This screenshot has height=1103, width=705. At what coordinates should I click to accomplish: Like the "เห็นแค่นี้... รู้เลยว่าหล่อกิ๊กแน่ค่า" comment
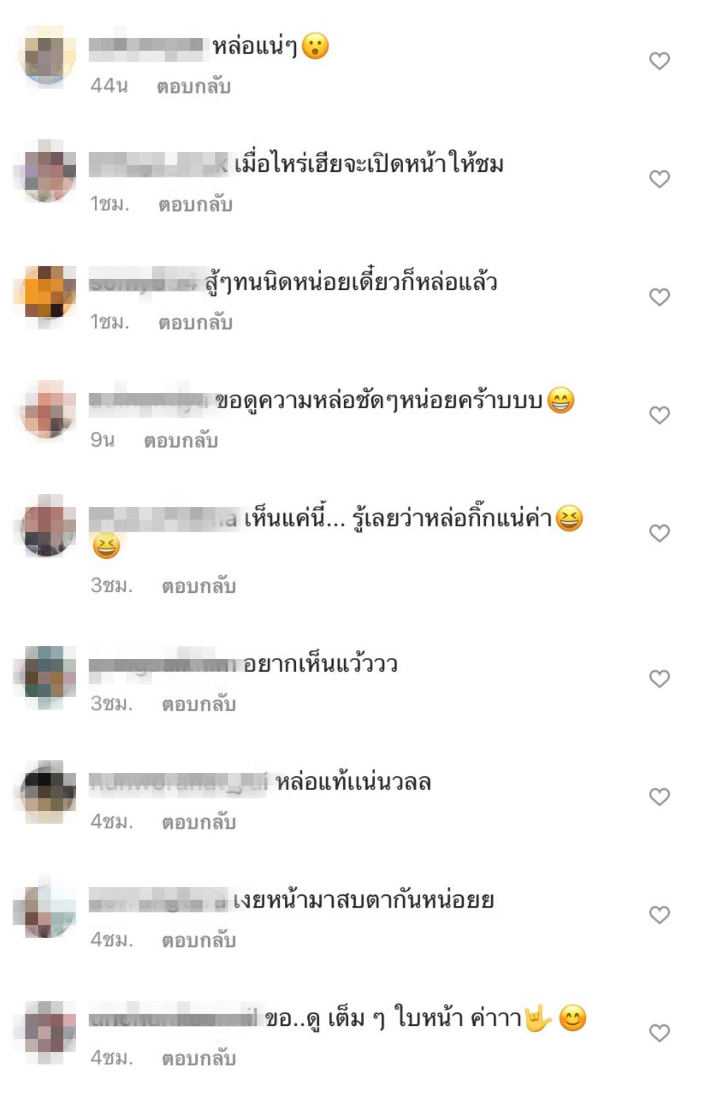coord(659,533)
